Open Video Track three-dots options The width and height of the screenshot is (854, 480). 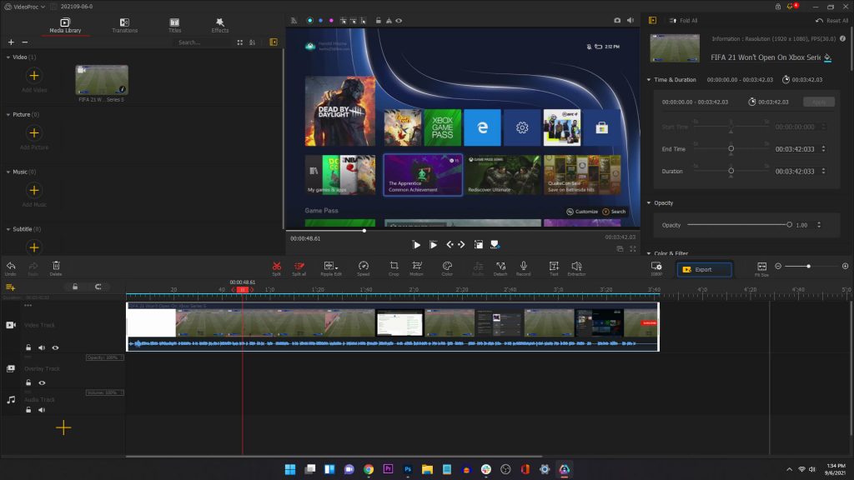(28, 306)
